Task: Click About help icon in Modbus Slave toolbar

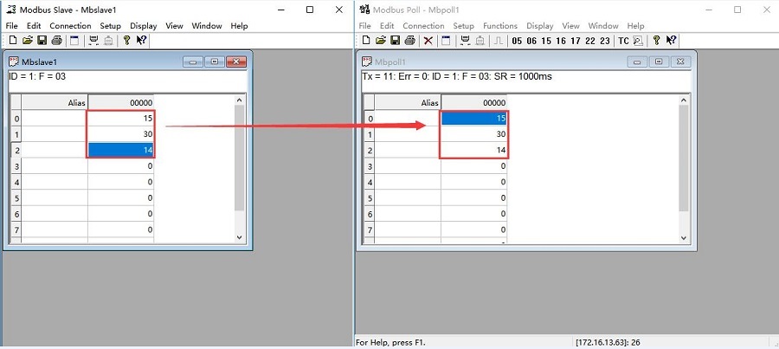Action: [126, 40]
